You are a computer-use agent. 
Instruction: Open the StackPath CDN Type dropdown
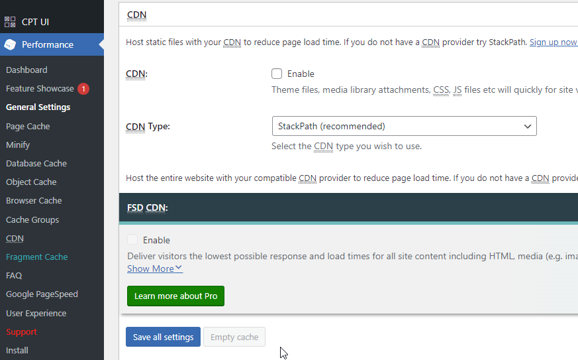tap(404, 126)
